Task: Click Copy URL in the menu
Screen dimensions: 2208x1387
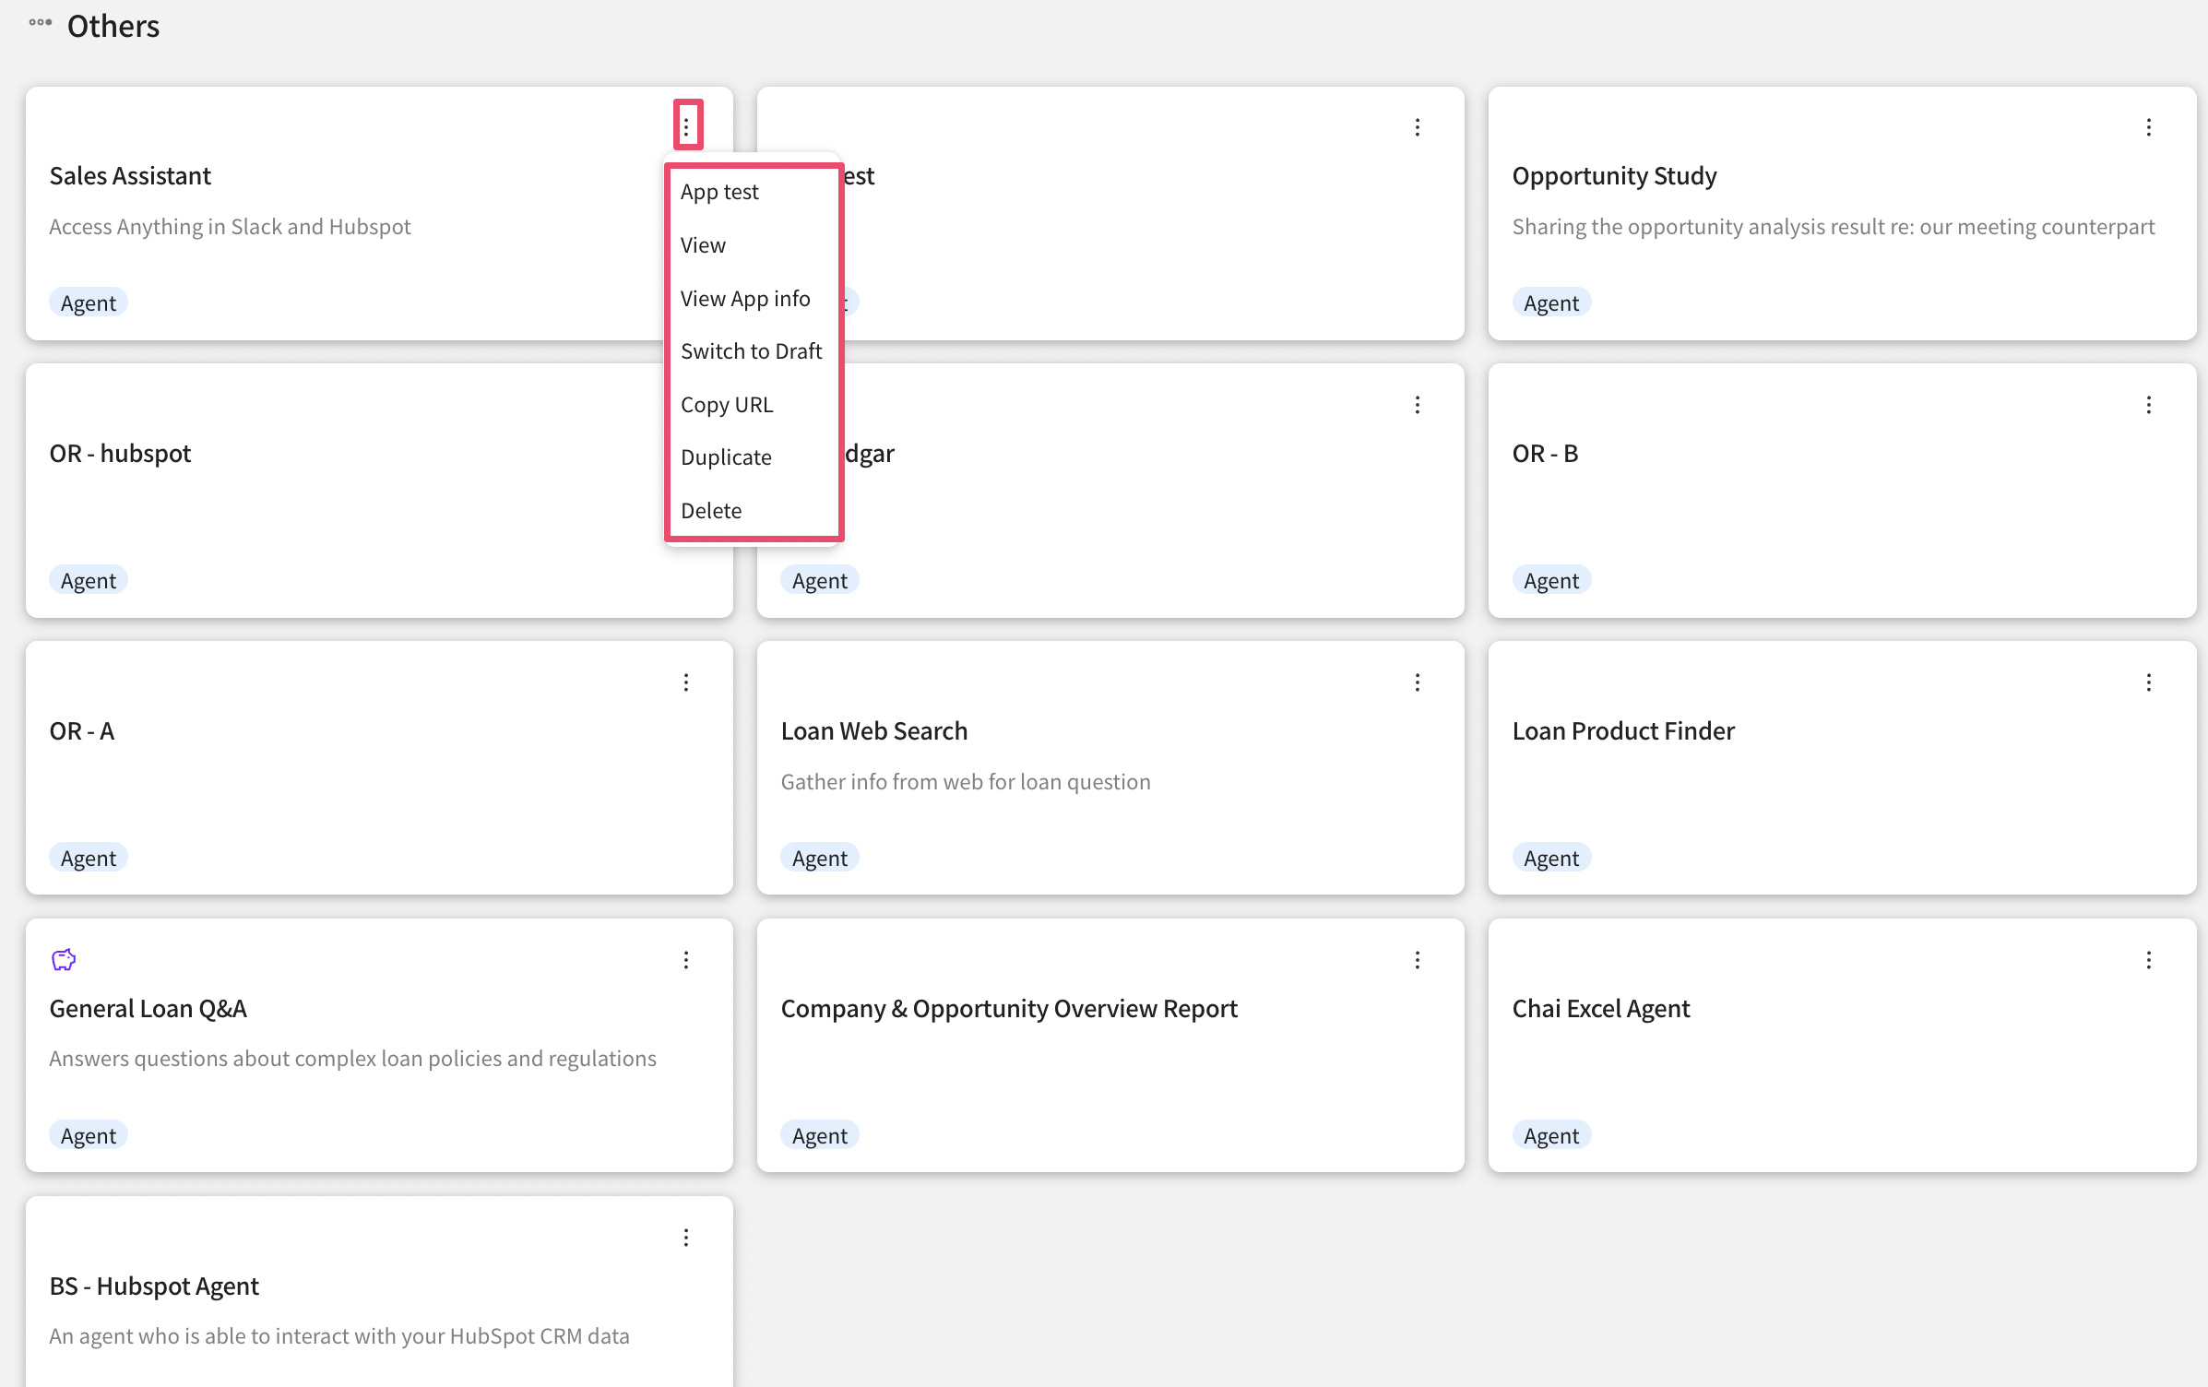Action: (727, 405)
